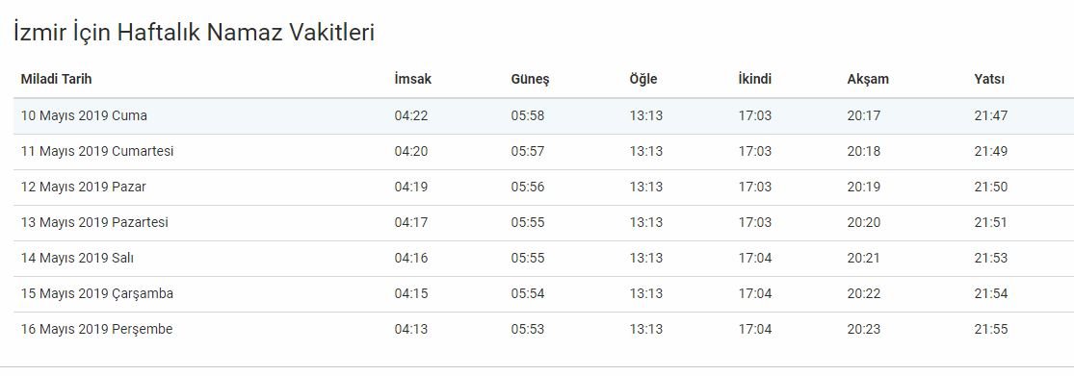
Task: Click İmsak time 04:22 for Cuma
Action: (x=411, y=116)
